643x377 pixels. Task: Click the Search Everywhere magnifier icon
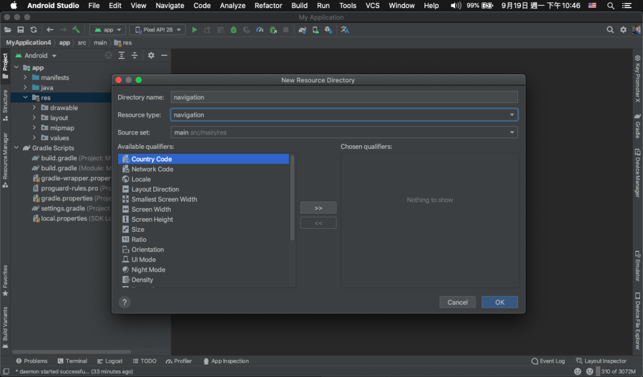click(x=610, y=30)
